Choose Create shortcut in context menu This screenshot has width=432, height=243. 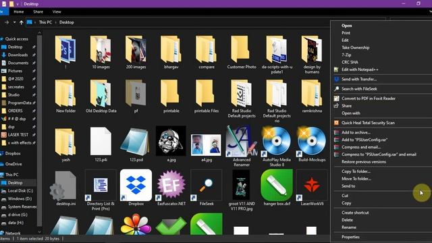click(x=355, y=213)
